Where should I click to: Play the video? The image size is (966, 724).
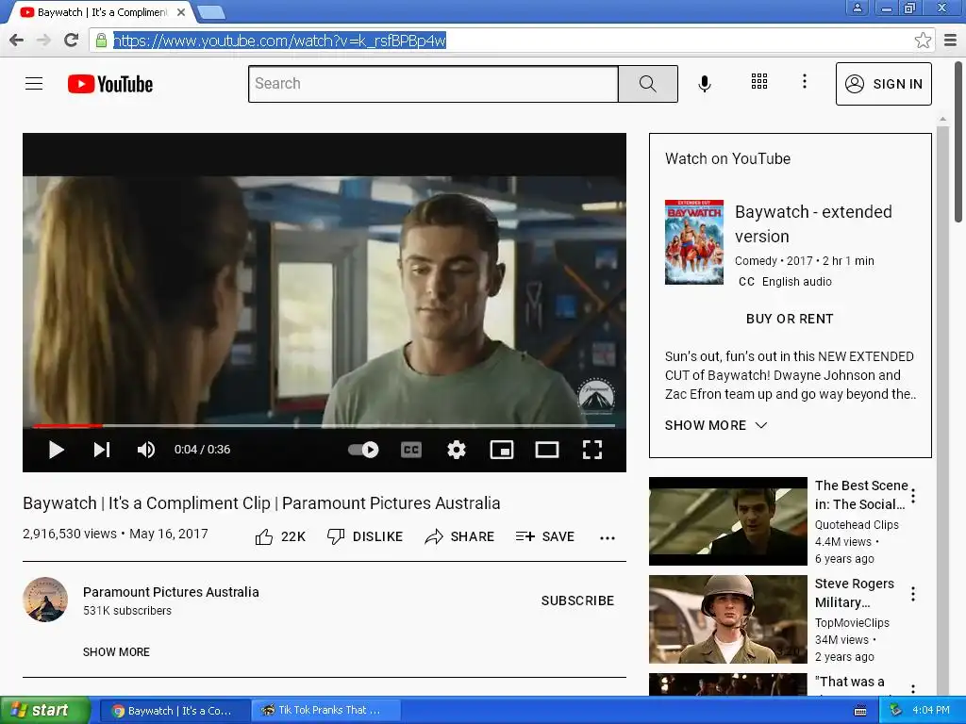click(x=56, y=450)
